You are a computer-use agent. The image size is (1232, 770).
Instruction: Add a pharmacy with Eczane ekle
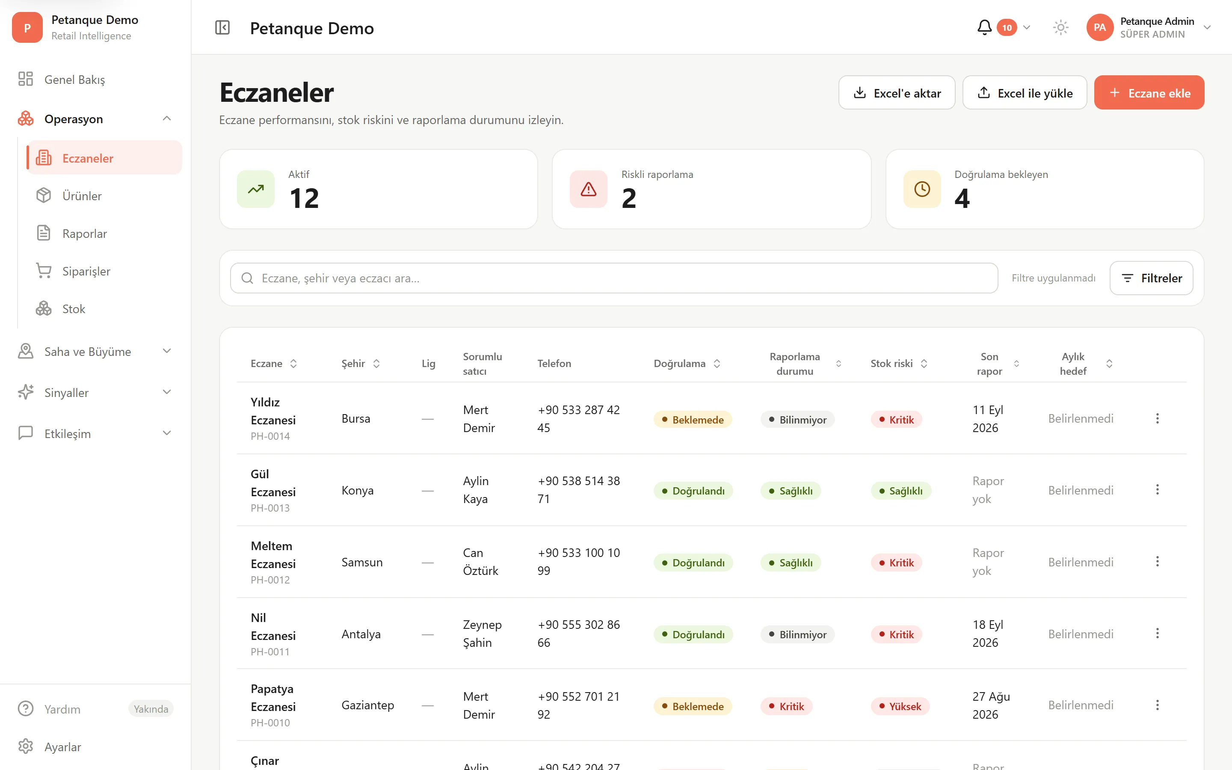click(x=1149, y=93)
